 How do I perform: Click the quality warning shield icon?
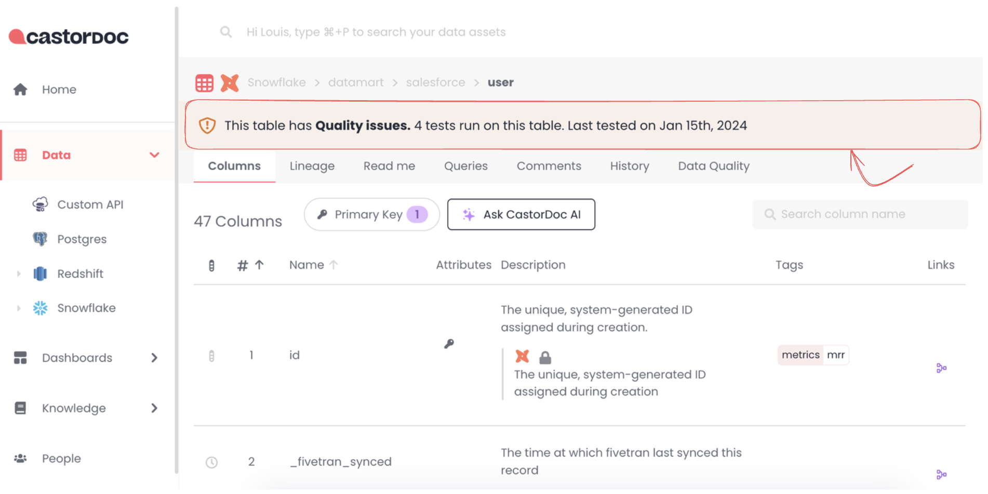point(207,125)
